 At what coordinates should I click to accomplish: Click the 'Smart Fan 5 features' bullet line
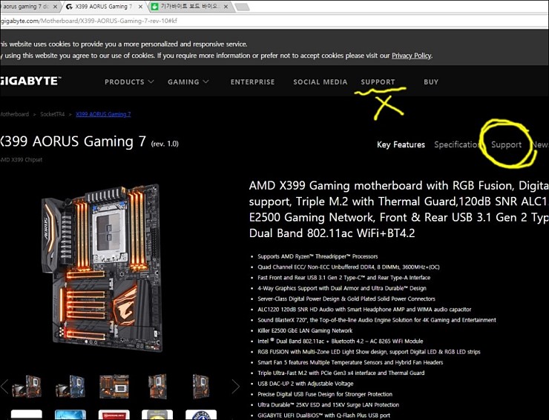point(350,362)
